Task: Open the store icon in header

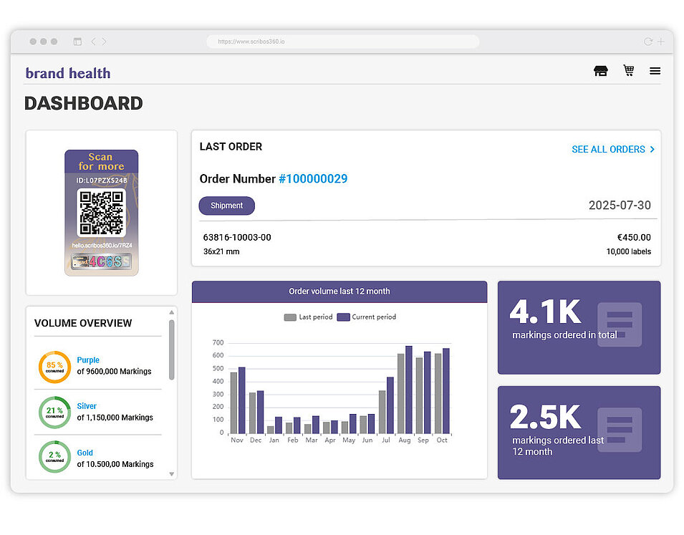Action: click(600, 71)
